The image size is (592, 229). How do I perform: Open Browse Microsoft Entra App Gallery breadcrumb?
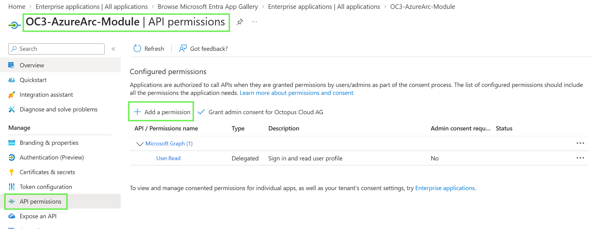click(208, 7)
